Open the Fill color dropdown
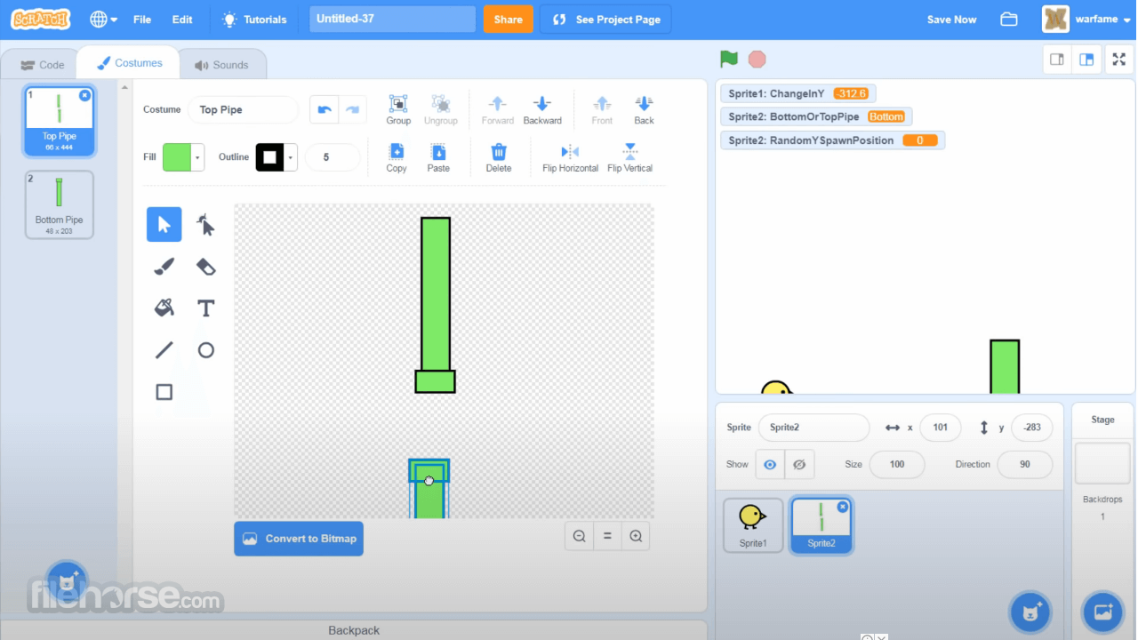1138x640 pixels. [197, 157]
